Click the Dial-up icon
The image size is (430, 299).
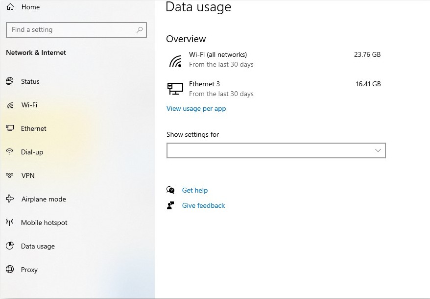tap(10, 152)
